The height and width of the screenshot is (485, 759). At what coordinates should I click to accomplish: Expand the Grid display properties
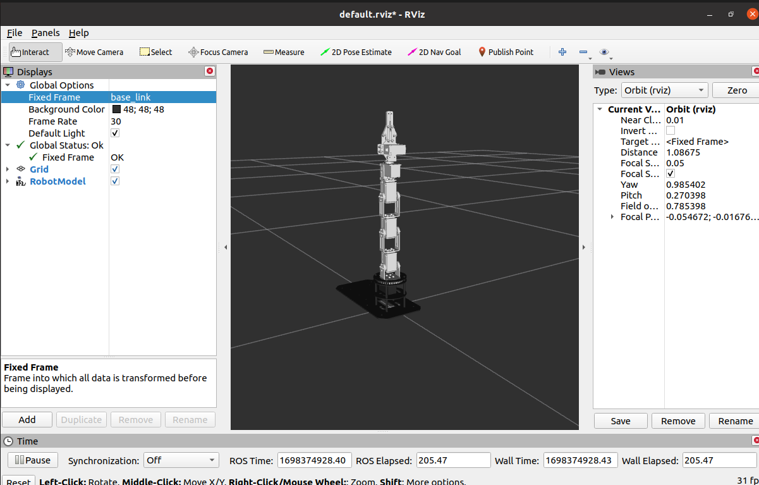coord(8,169)
